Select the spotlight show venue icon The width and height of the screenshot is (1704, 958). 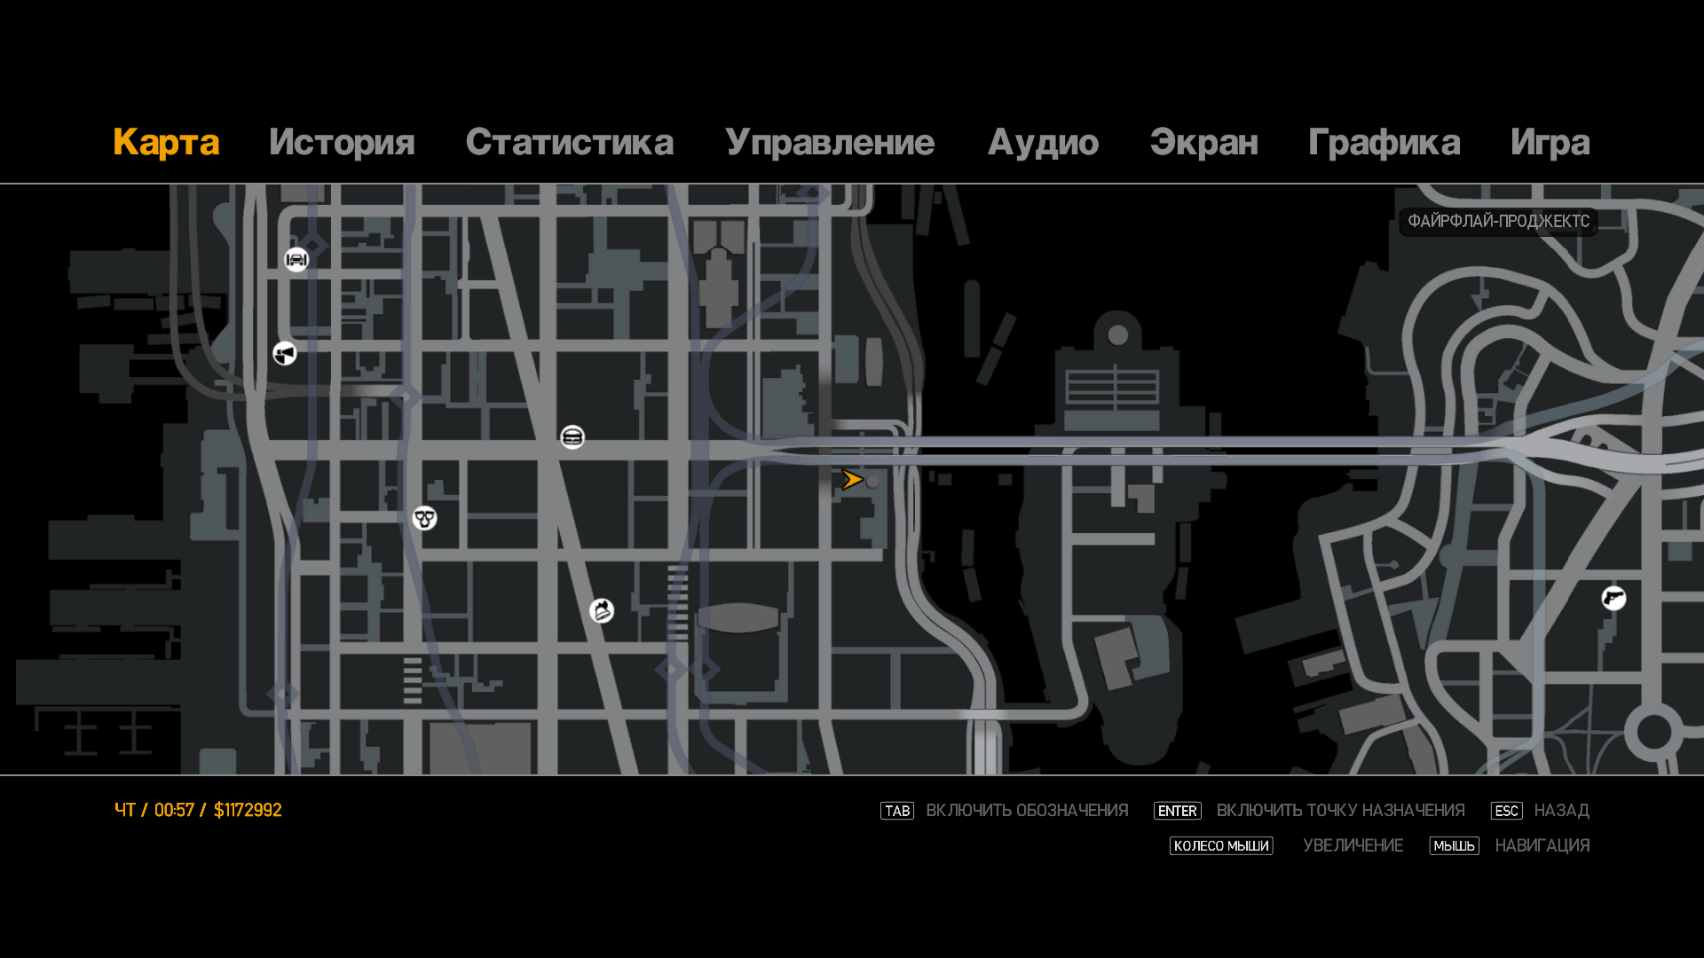[285, 354]
